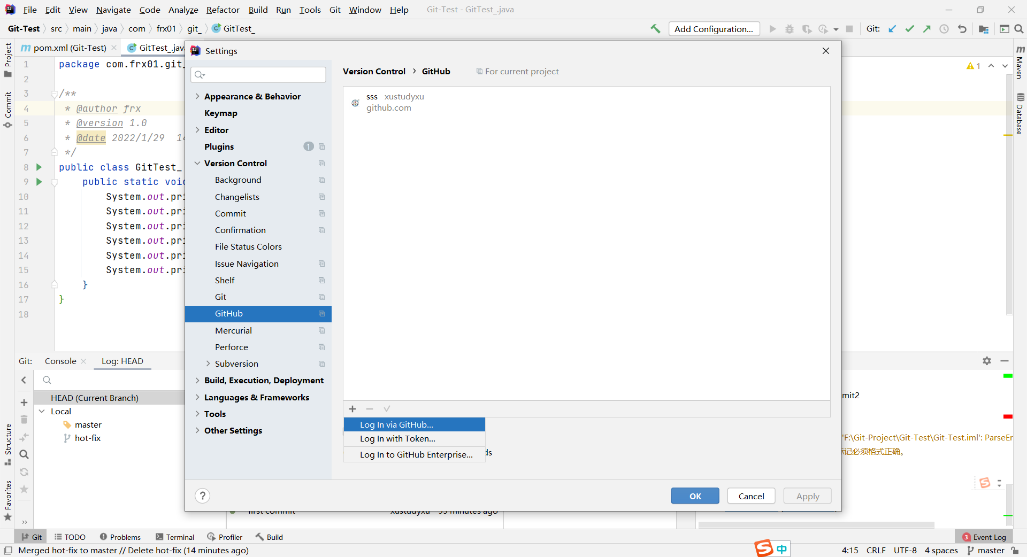Click the set default account checkmark

pyautogui.click(x=387, y=409)
